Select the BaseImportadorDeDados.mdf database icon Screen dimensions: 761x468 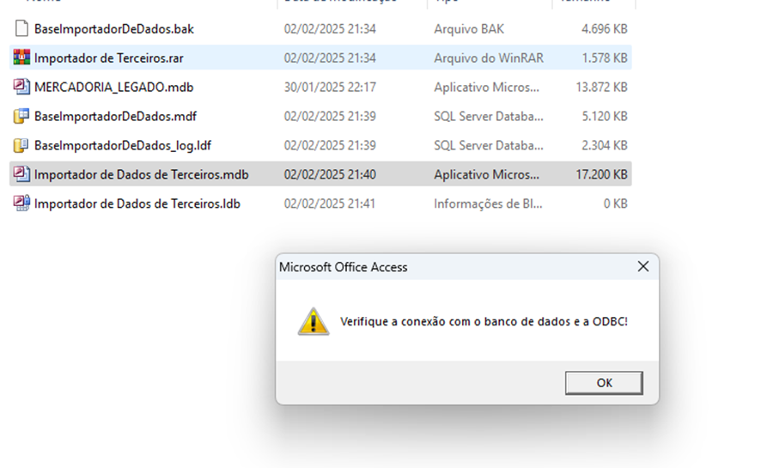point(21,116)
